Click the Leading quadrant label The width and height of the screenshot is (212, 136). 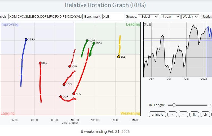pos(133,24)
